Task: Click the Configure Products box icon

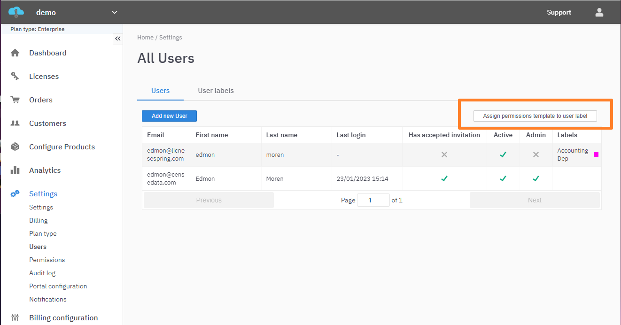Action: tap(15, 147)
